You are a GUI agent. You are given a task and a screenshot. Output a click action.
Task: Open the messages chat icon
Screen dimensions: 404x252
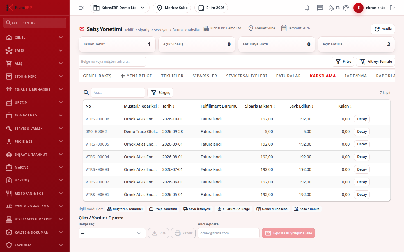[320, 8]
